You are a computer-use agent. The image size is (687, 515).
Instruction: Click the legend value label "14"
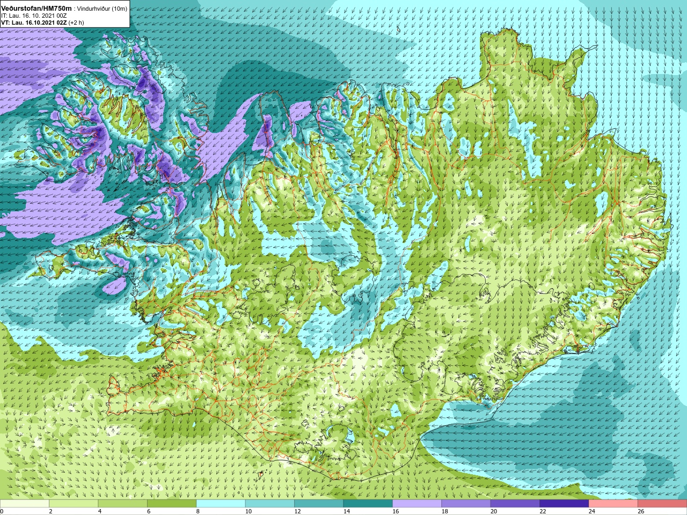point(347,511)
